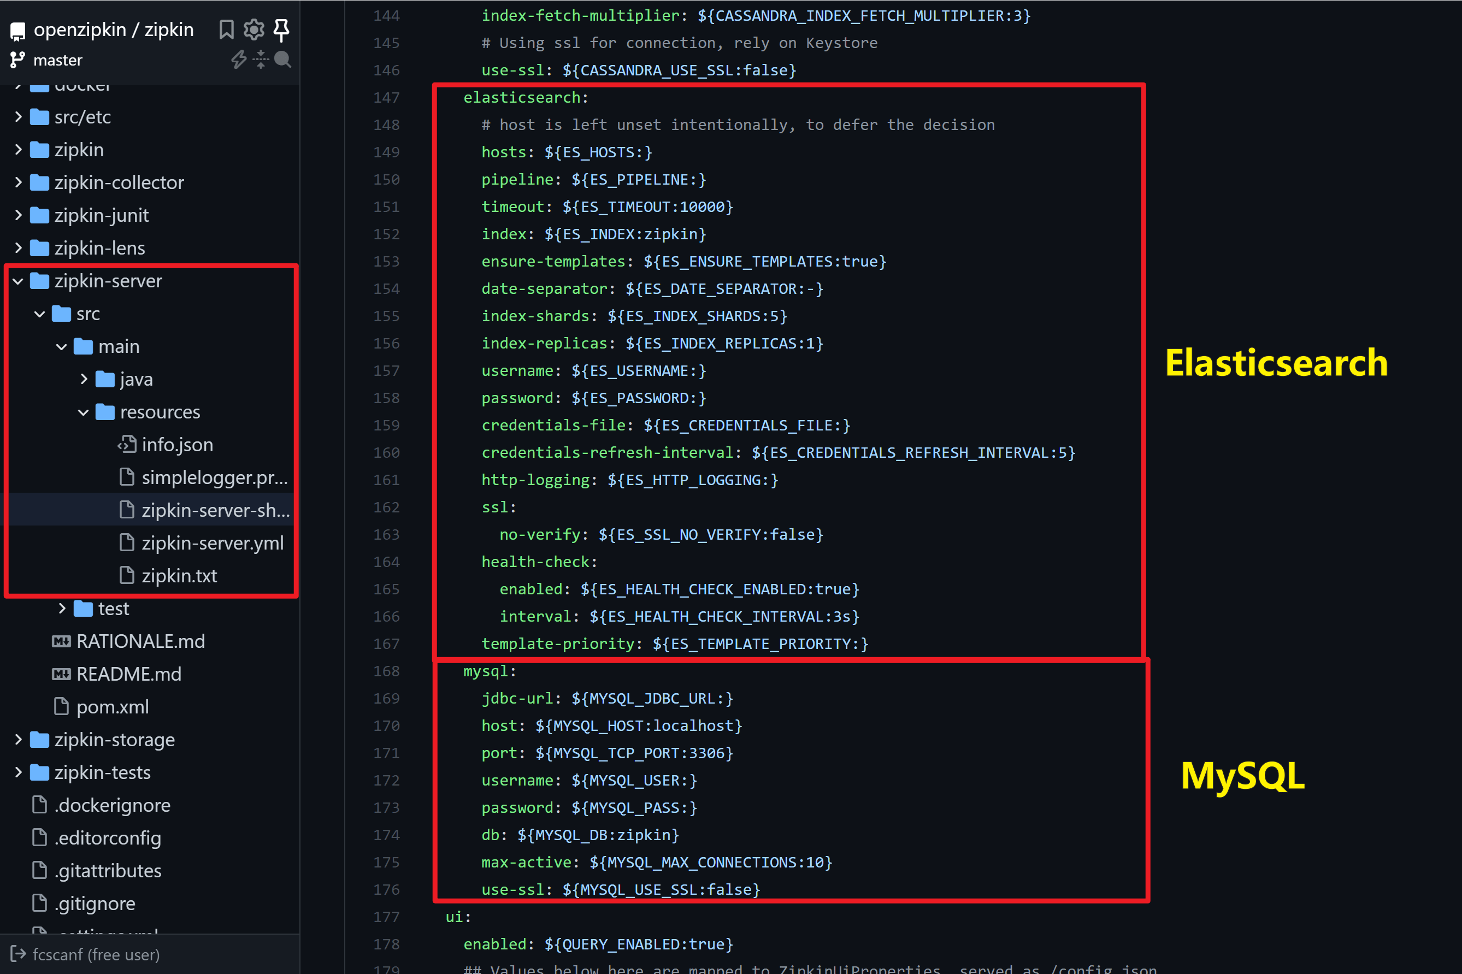The height and width of the screenshot is (974, 1462).
Task: Expand the zipkin-storage folder
Action: pos(18,740)
